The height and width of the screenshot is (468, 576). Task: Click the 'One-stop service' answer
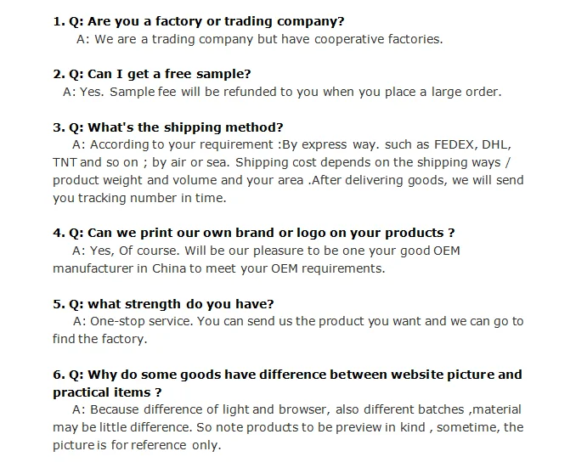[x=298, y=321]
